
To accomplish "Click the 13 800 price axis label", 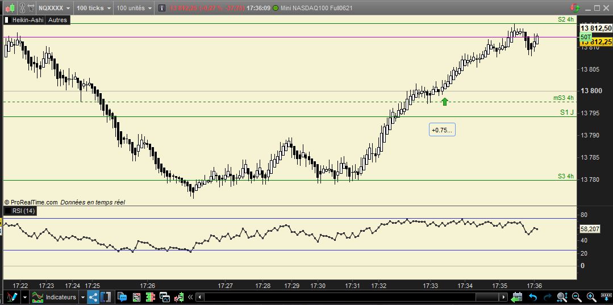I will point(591,91).
